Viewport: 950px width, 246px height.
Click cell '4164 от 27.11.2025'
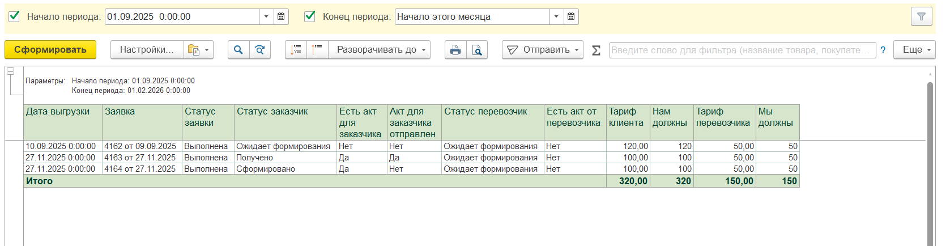(142, 169)
